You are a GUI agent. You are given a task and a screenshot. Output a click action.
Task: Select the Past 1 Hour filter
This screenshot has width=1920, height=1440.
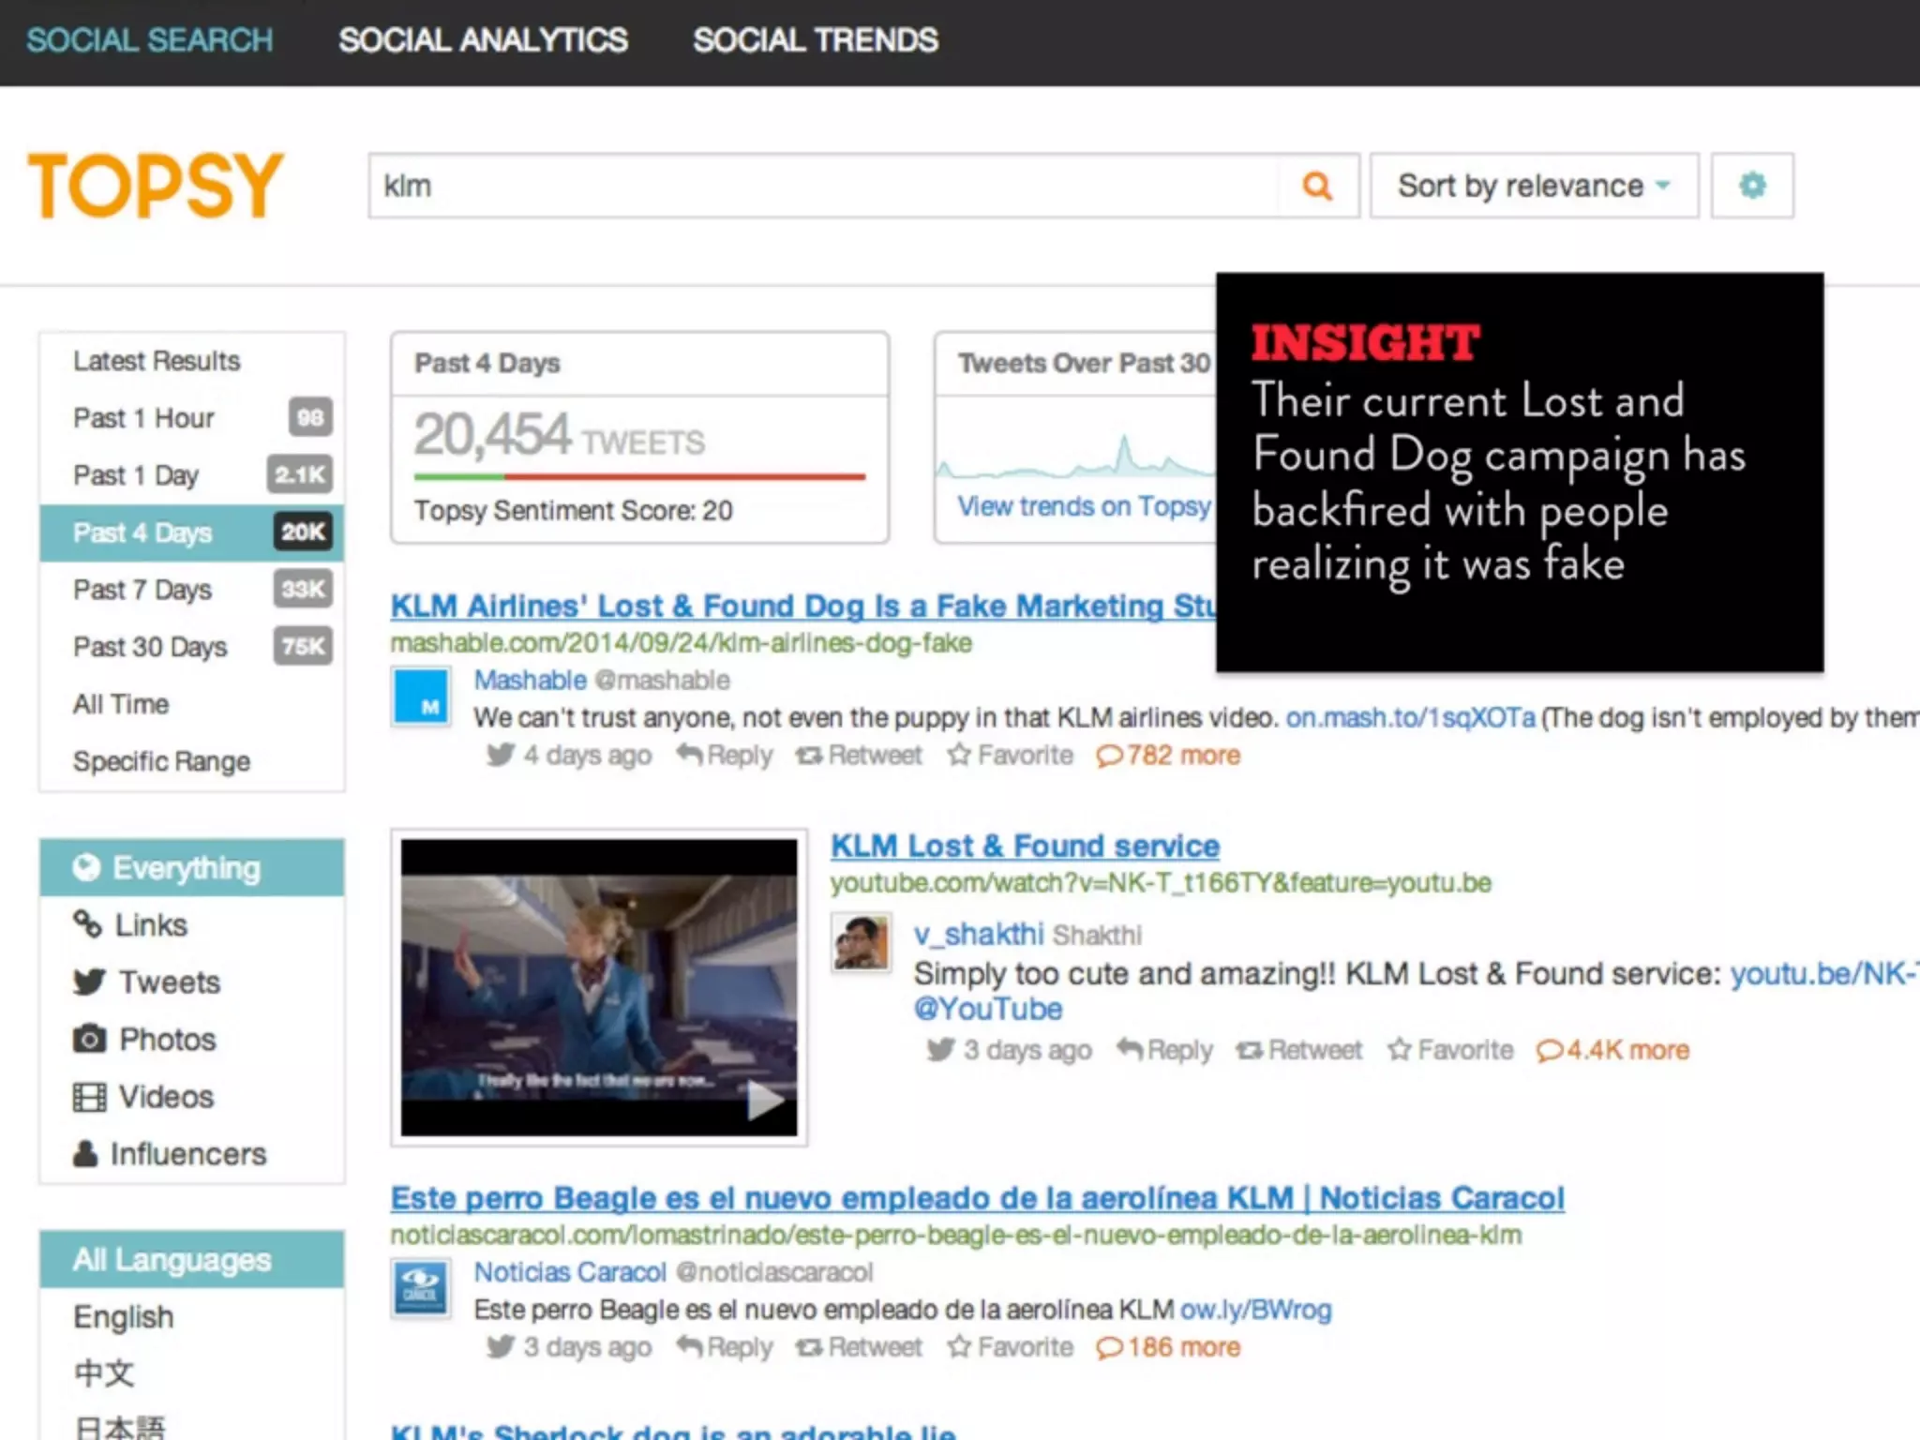192,418
